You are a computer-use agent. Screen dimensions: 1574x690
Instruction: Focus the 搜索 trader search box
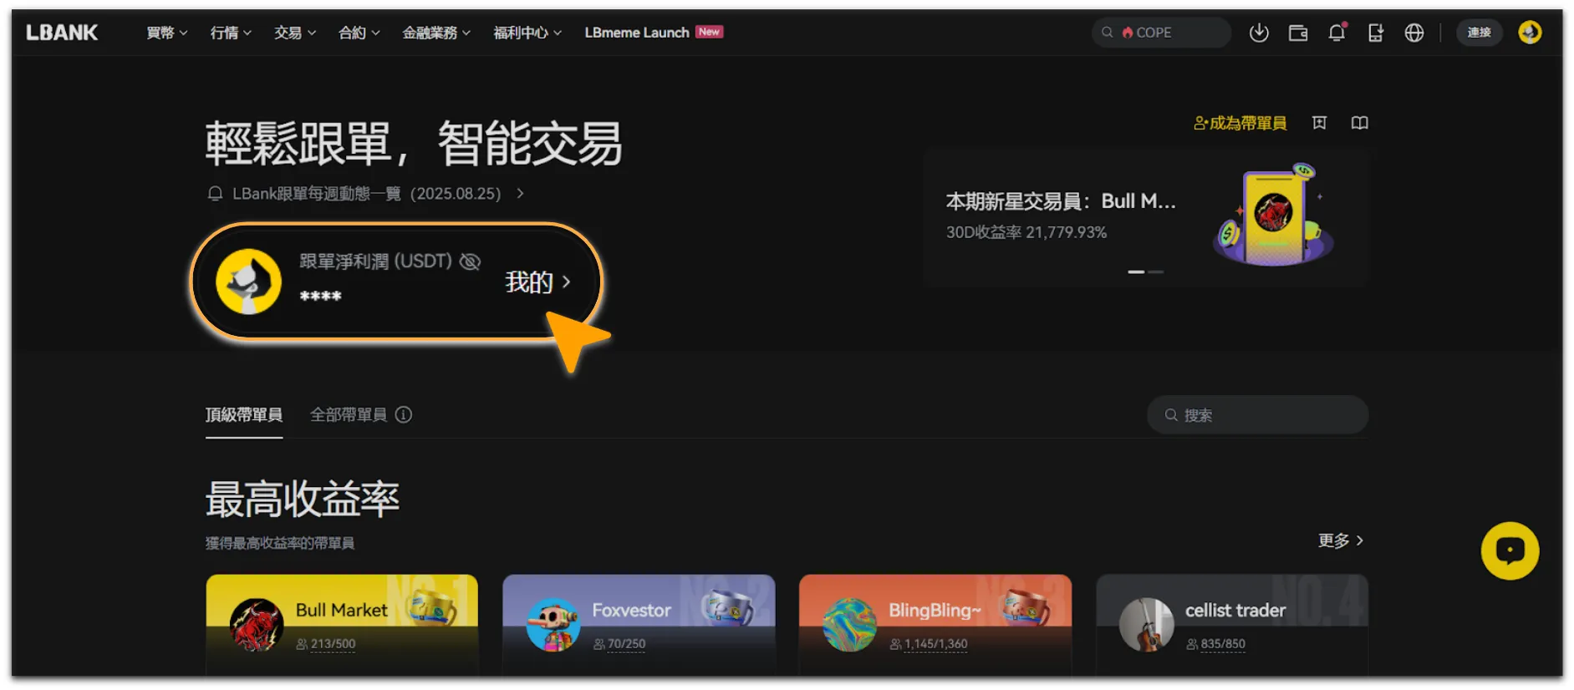coord(1258,415)
